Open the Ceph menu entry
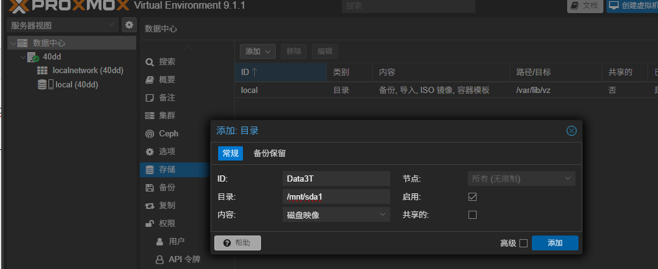The image size is (658, 269). [x=168, y=133]
